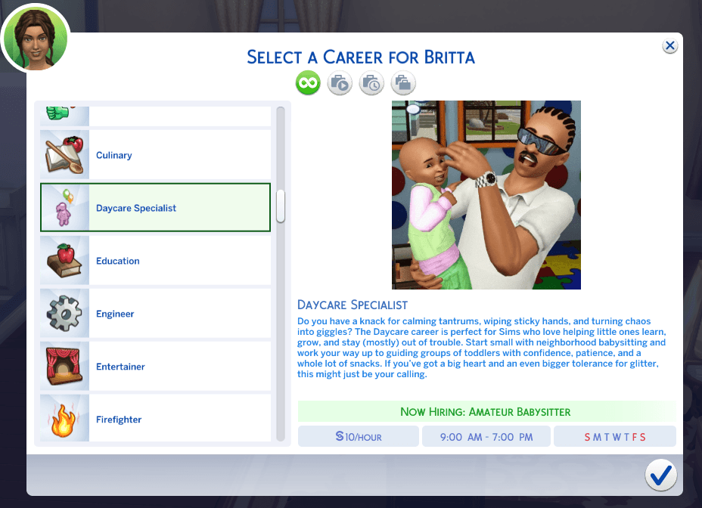Click the Daycare Specialist teddy bear icon
The height and width of the screenshot is (508, 702).
tap(64, 208)
